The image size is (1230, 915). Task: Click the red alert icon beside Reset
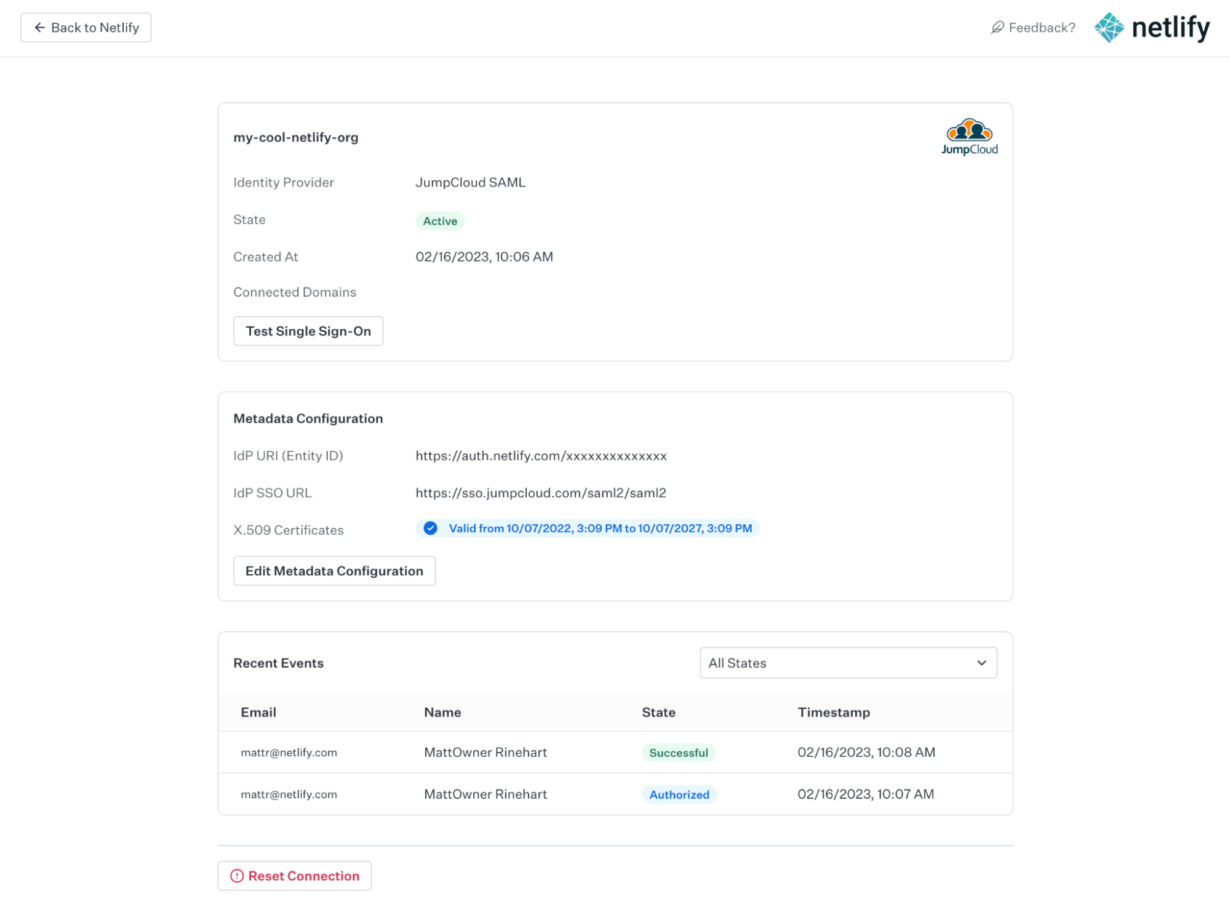pyautogui.click(x=237, y=876)
